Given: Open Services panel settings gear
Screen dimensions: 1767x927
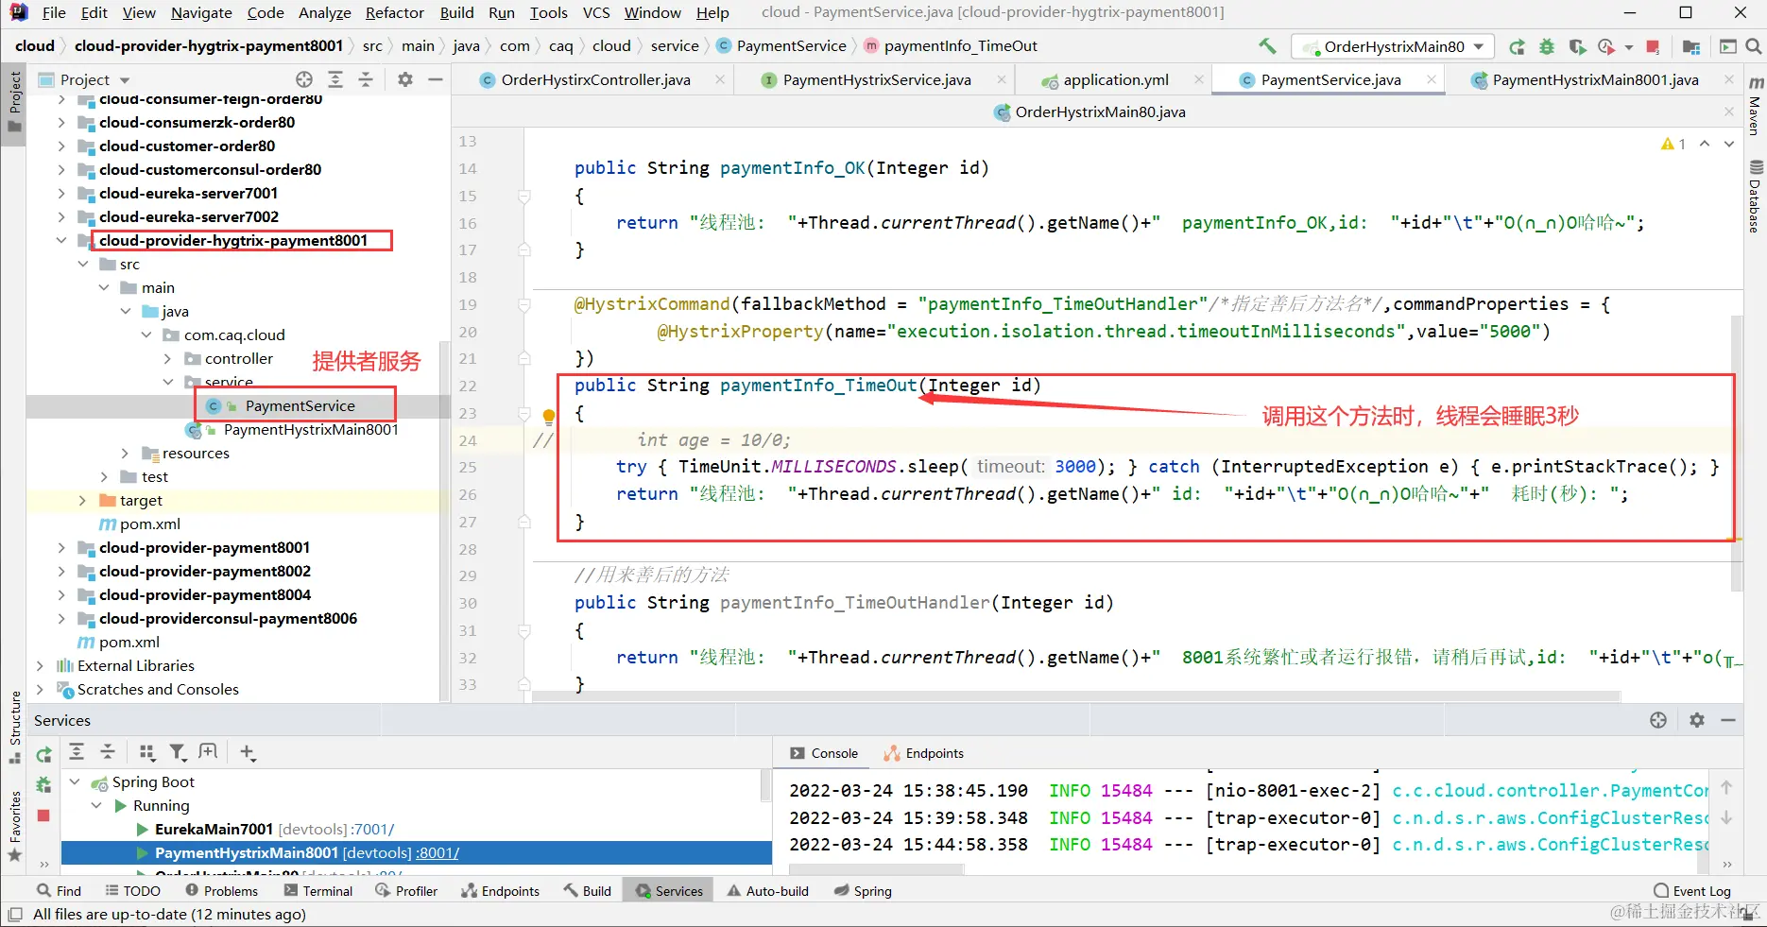Looking at the screenshot, I should (x=1697, y=720).
